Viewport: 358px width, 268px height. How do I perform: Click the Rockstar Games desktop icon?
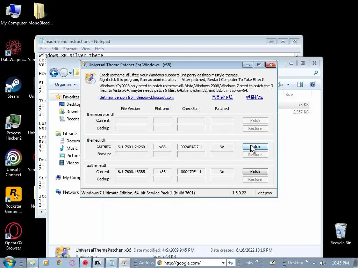pyautogui.click(x=14, y=200)
